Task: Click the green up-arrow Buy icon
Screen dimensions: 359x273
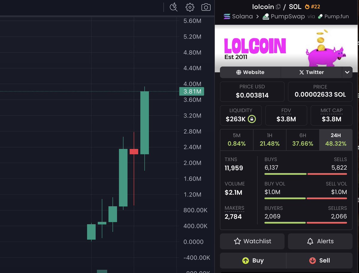Action: tap(246, 260)
